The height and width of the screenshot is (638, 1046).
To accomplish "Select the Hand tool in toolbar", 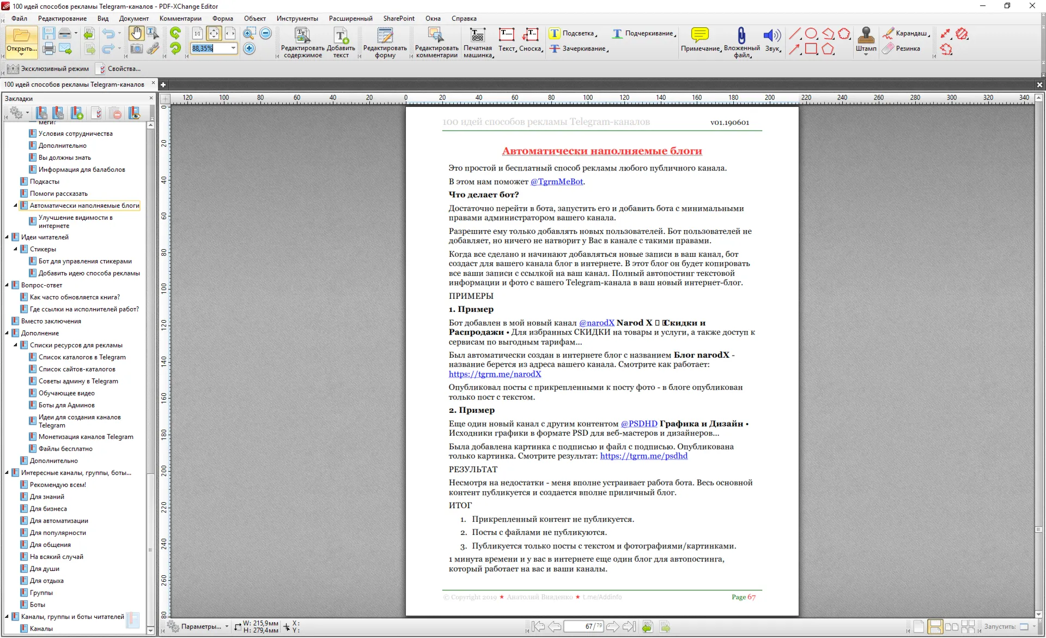I will [x=136, y=33].
